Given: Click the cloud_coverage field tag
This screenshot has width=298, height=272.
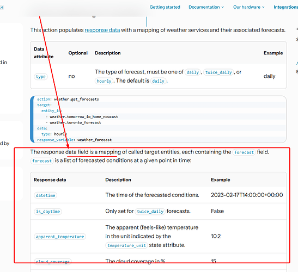Looking at the screenshot, I should pos(53,262).
